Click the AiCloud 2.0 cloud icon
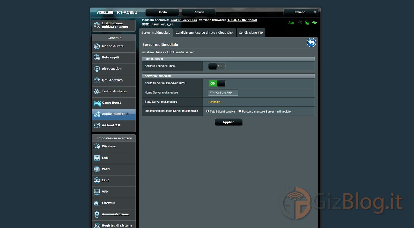Screen dimensions: 414x228 (97, 125)
